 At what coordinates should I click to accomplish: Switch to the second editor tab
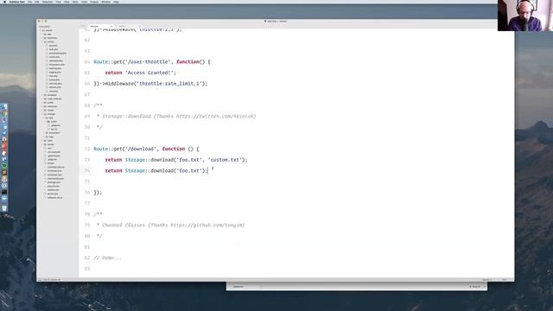click(x=130, y=26)
